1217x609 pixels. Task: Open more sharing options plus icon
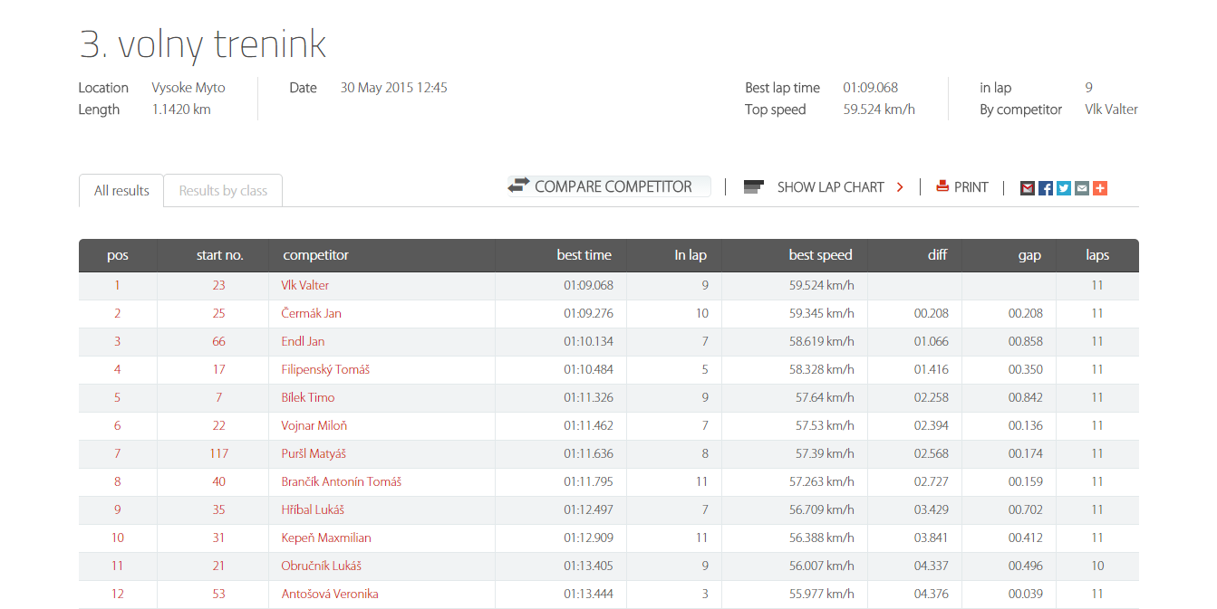(x=1100, y=188)
